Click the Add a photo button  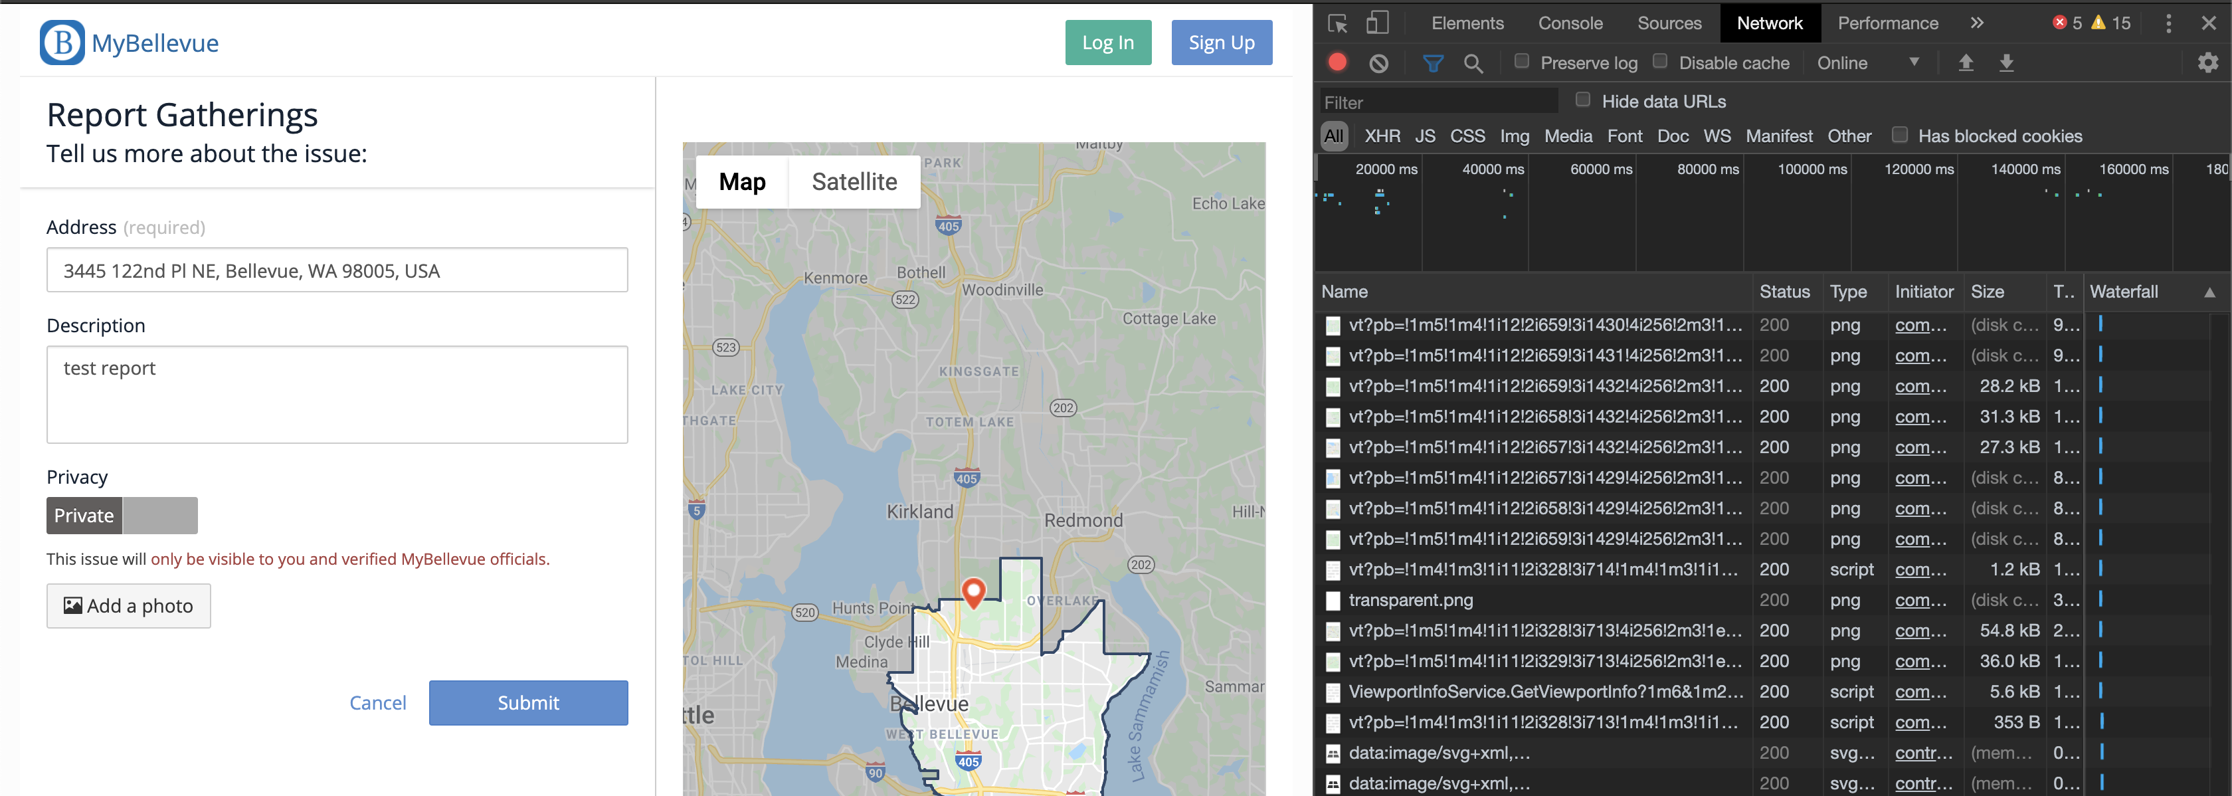point(128,606)
